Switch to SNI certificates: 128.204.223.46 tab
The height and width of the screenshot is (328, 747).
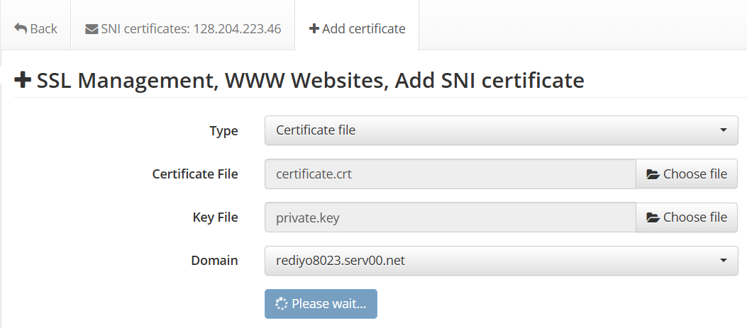coord(183,29)
